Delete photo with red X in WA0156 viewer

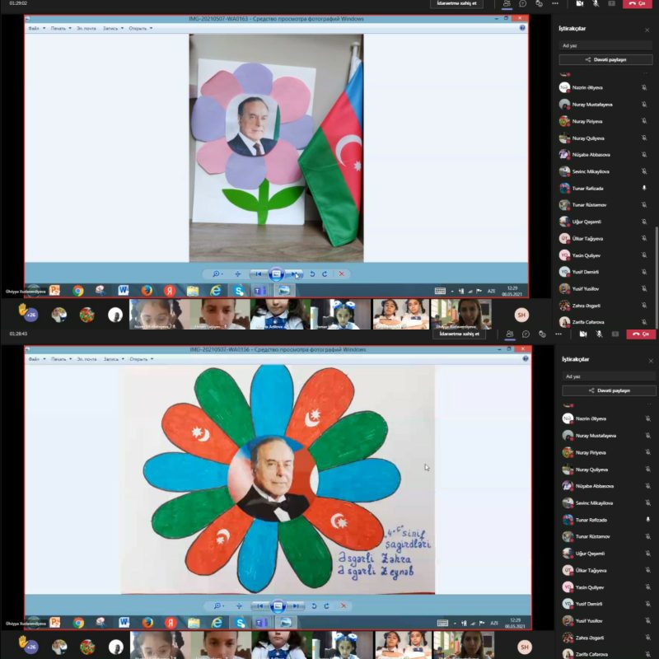coord(344,606)
